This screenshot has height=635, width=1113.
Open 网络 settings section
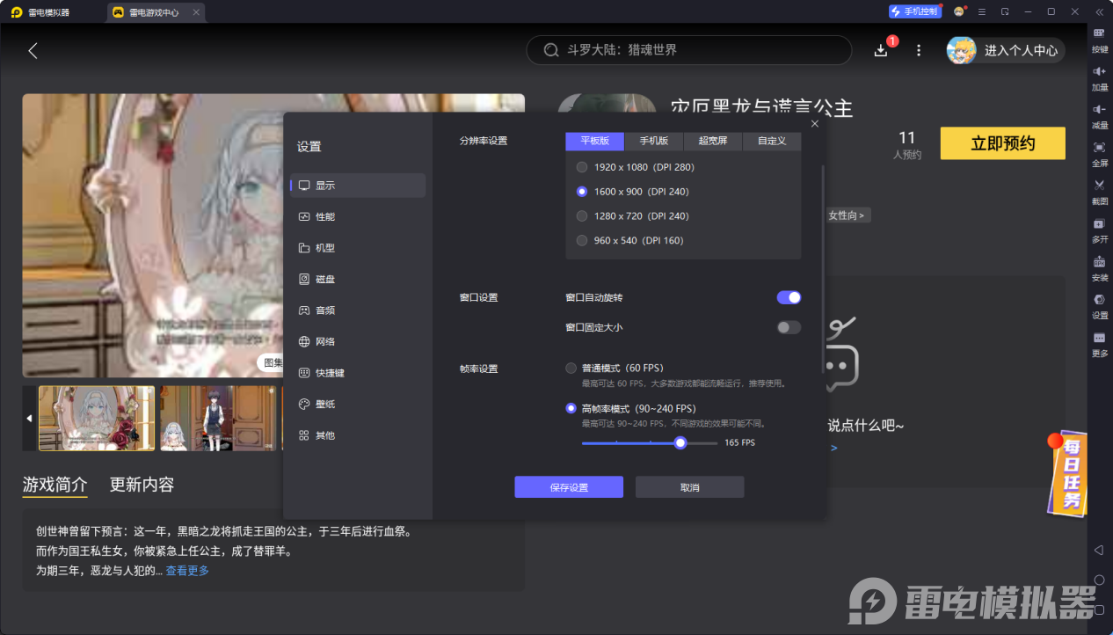358,341
